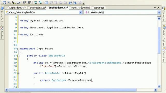Go to the previous bookmark
The image size is (166, 93).
coord(51,3)
